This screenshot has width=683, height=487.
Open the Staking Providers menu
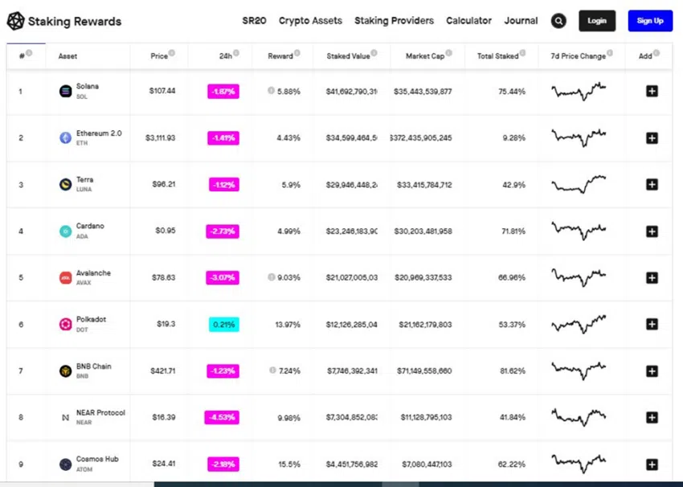click(x=394, y=20)
